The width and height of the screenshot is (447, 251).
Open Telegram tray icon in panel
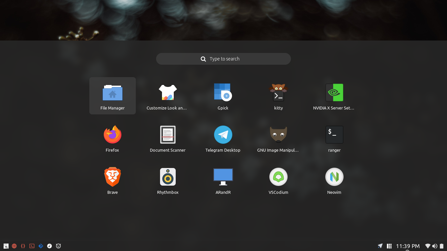(380, 246)
